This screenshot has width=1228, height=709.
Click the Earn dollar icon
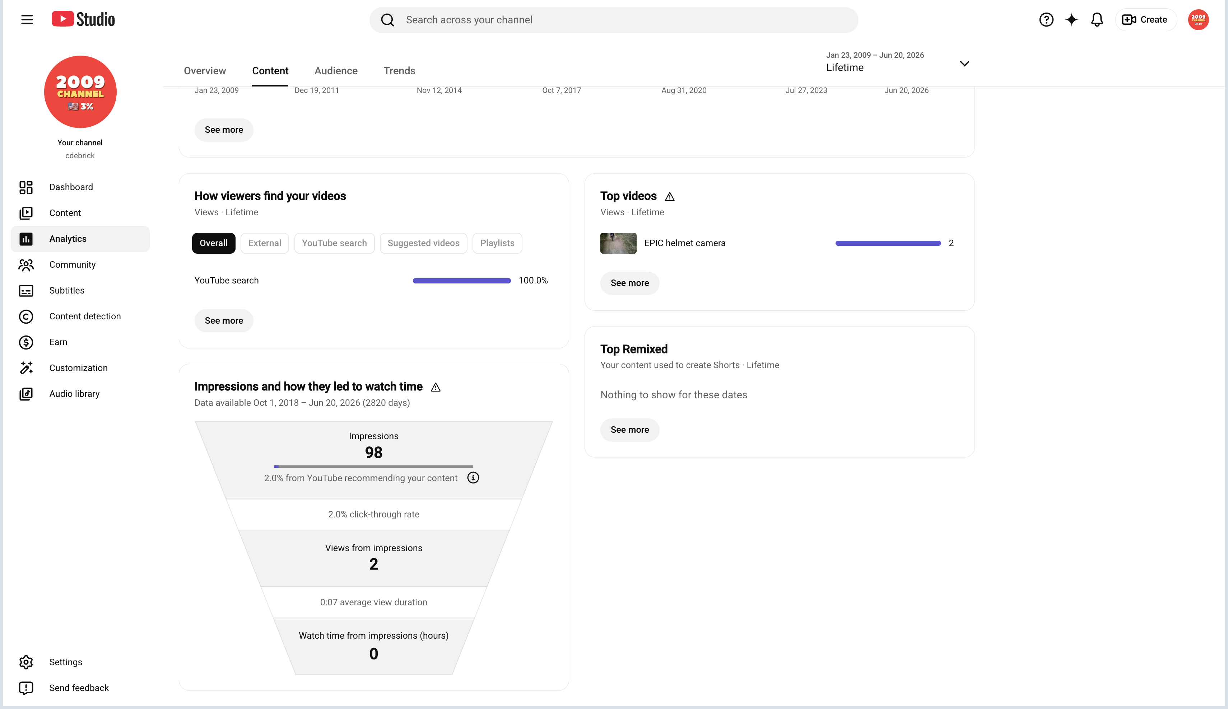point(26,342)
